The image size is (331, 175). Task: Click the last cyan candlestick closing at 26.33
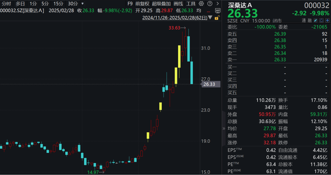pyautogui.click(x=192, y=73)
